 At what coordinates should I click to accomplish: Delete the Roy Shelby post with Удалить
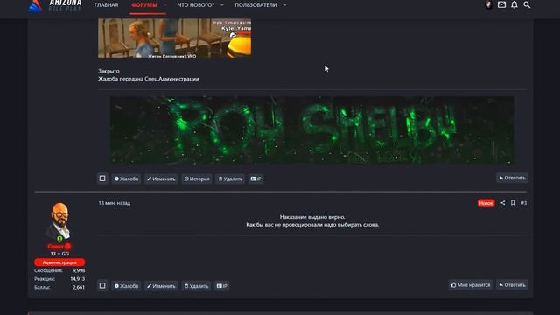[x=230, y=178]
